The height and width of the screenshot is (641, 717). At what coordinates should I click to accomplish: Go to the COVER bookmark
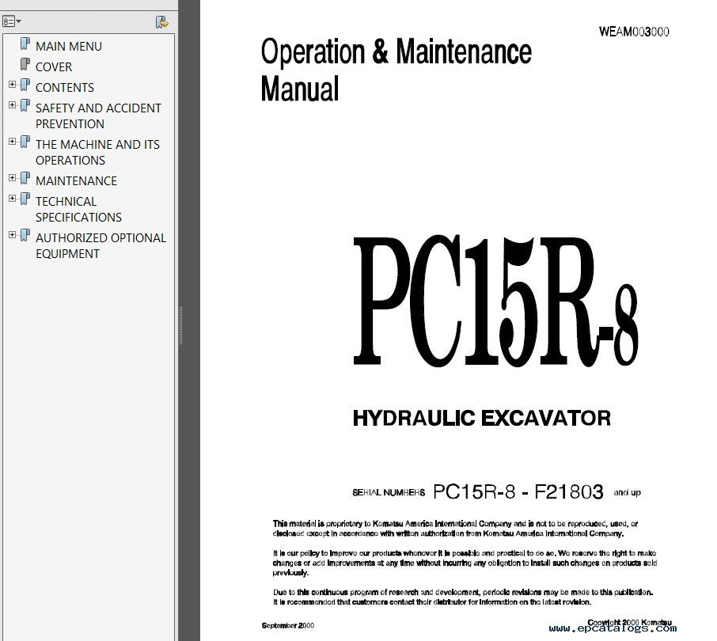(54, 66)
